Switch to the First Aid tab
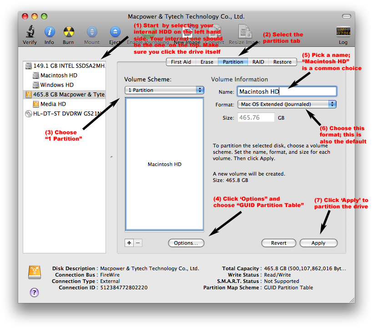 pyautogui.click(x=181, y=62)
